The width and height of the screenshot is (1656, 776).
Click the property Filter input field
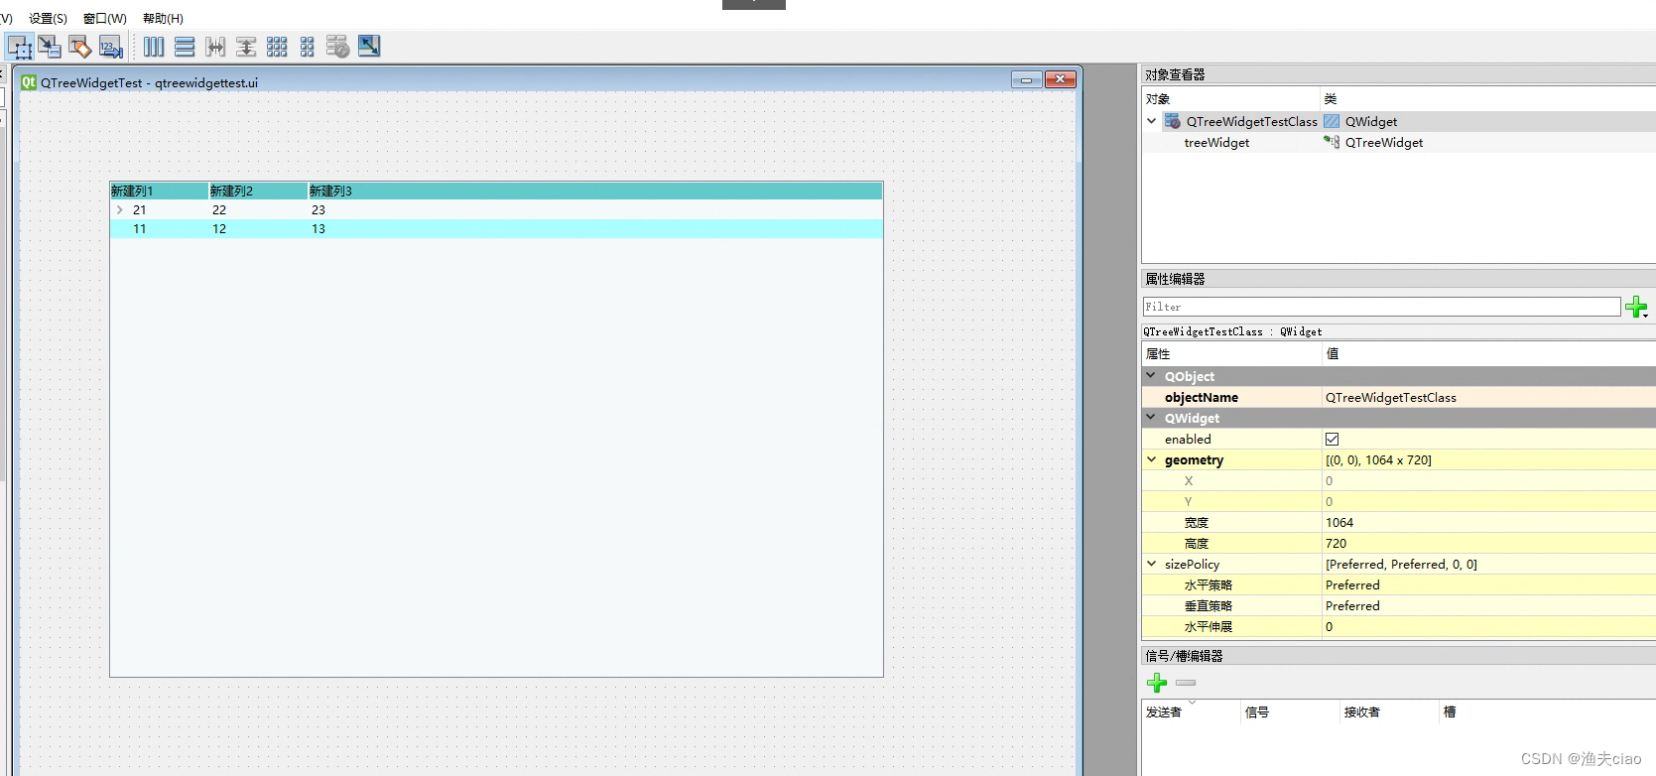1381,307
